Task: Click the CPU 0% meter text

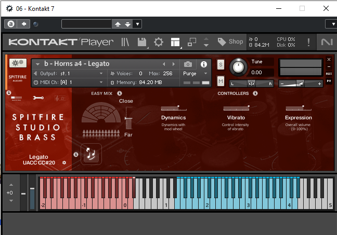Action: tap(286, 39)
